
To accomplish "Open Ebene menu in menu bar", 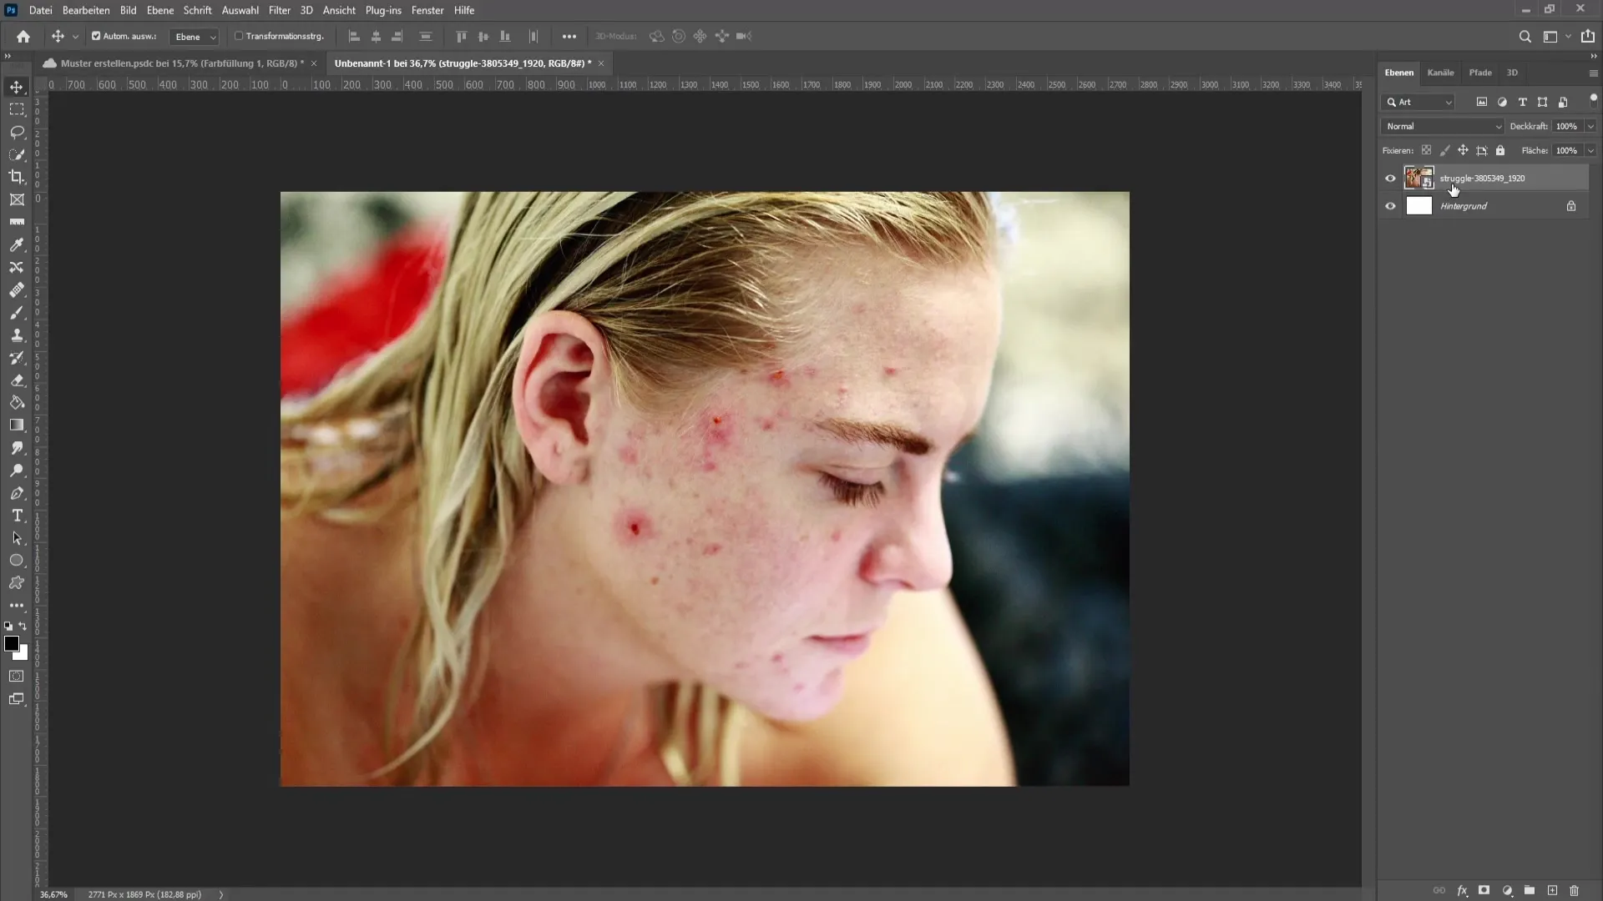I will point(159,10).
